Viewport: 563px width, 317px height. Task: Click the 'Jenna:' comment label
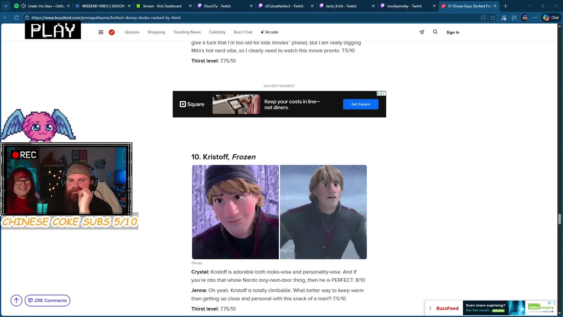[x=199, y=291]
